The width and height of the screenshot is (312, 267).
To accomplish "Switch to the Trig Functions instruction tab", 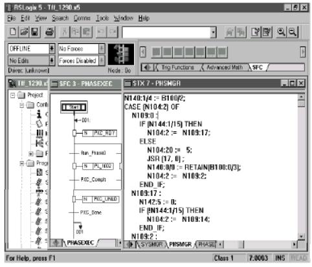I will [x=177, y=67].
